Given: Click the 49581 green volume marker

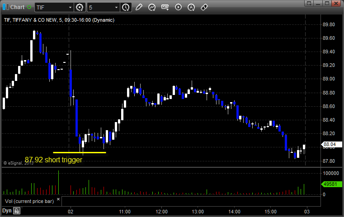Looking at the screenshot, I should (331, 184).
